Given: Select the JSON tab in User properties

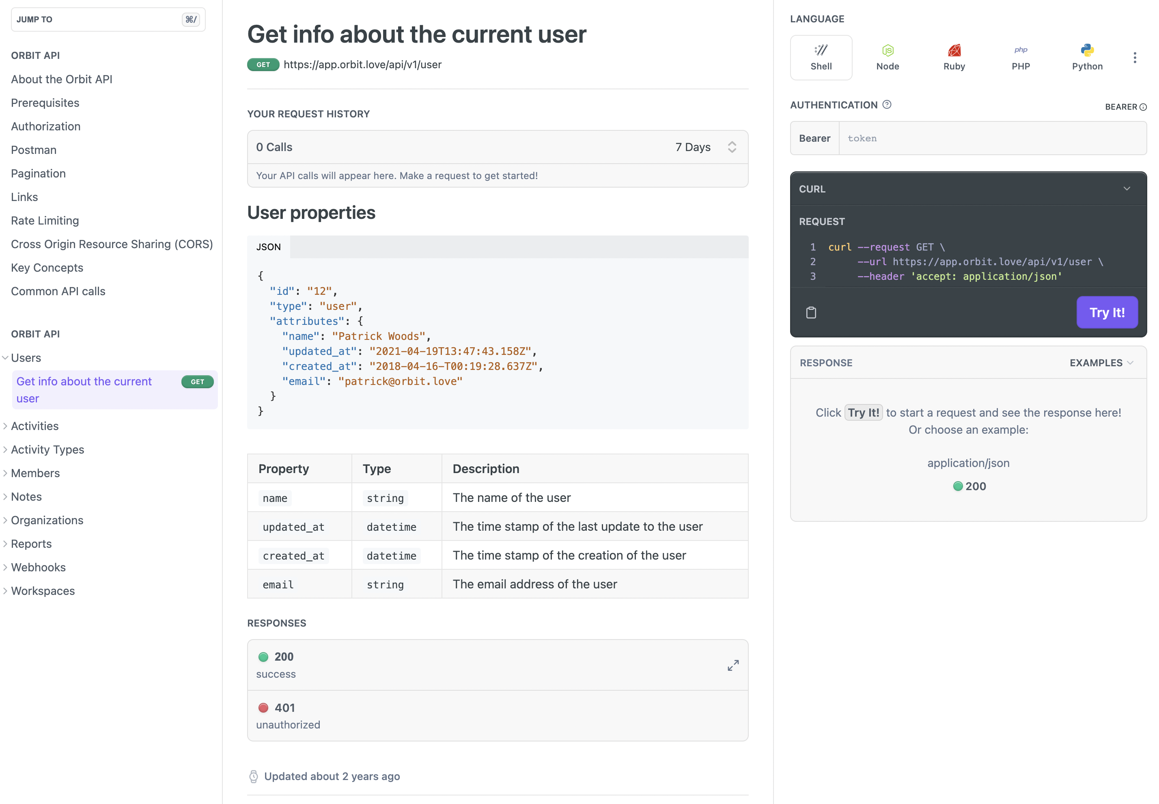Looking at the screenshot, I should click(268, 247).
